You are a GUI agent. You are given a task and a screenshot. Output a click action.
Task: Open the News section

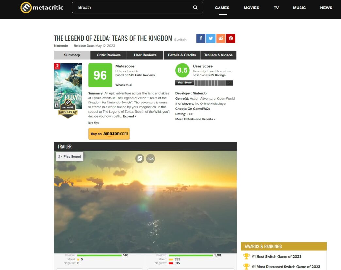click(x=326, y=8)
